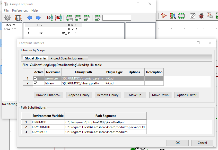Viewport: 218px width, 150px height.
Task: Click annotate schematic pencil icon
Action: point(193,16)
